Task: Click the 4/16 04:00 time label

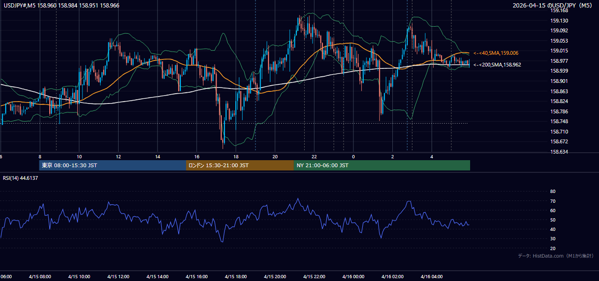Action: (432, 277)
